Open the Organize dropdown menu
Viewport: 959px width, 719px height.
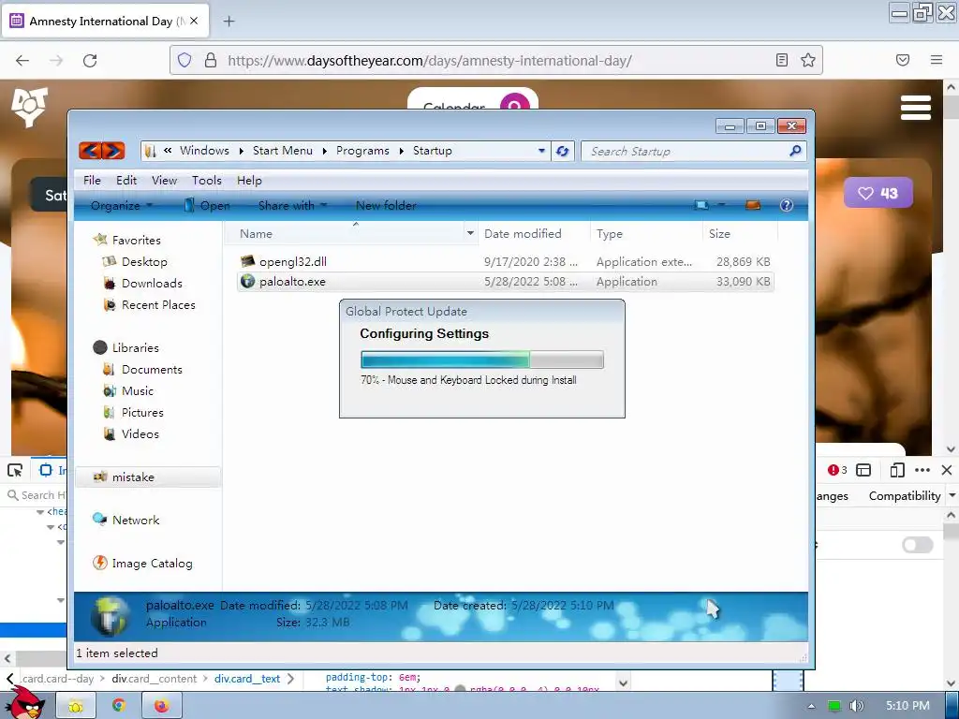click(x=121, y=205)
